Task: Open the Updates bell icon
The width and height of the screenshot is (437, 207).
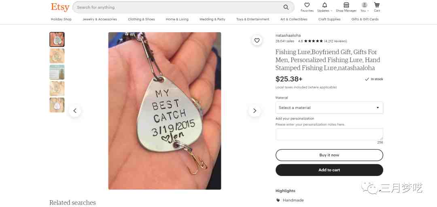Action: pyautogui.click(x=325, y=5)
